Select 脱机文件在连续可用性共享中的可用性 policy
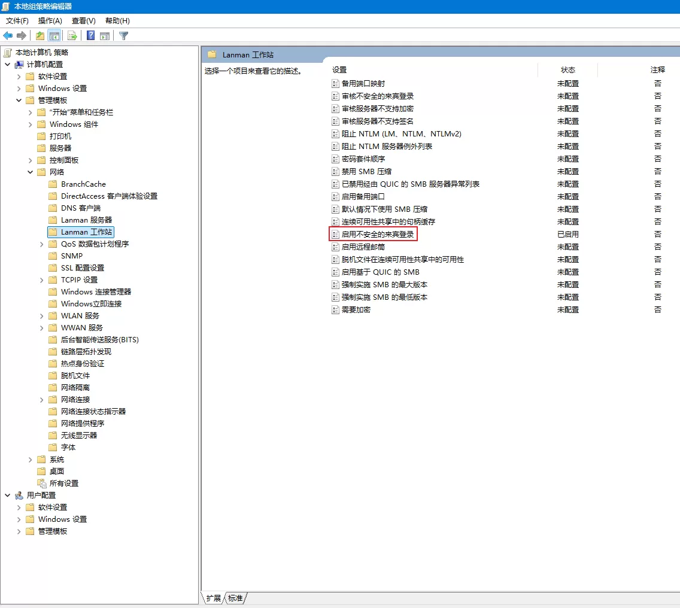Image resolution: width=680 pixels, height=608 pixels. coord(402,259)
